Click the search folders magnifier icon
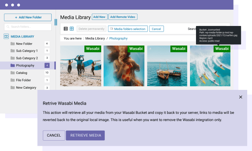The image size is (252, 151). pos(8,27)
